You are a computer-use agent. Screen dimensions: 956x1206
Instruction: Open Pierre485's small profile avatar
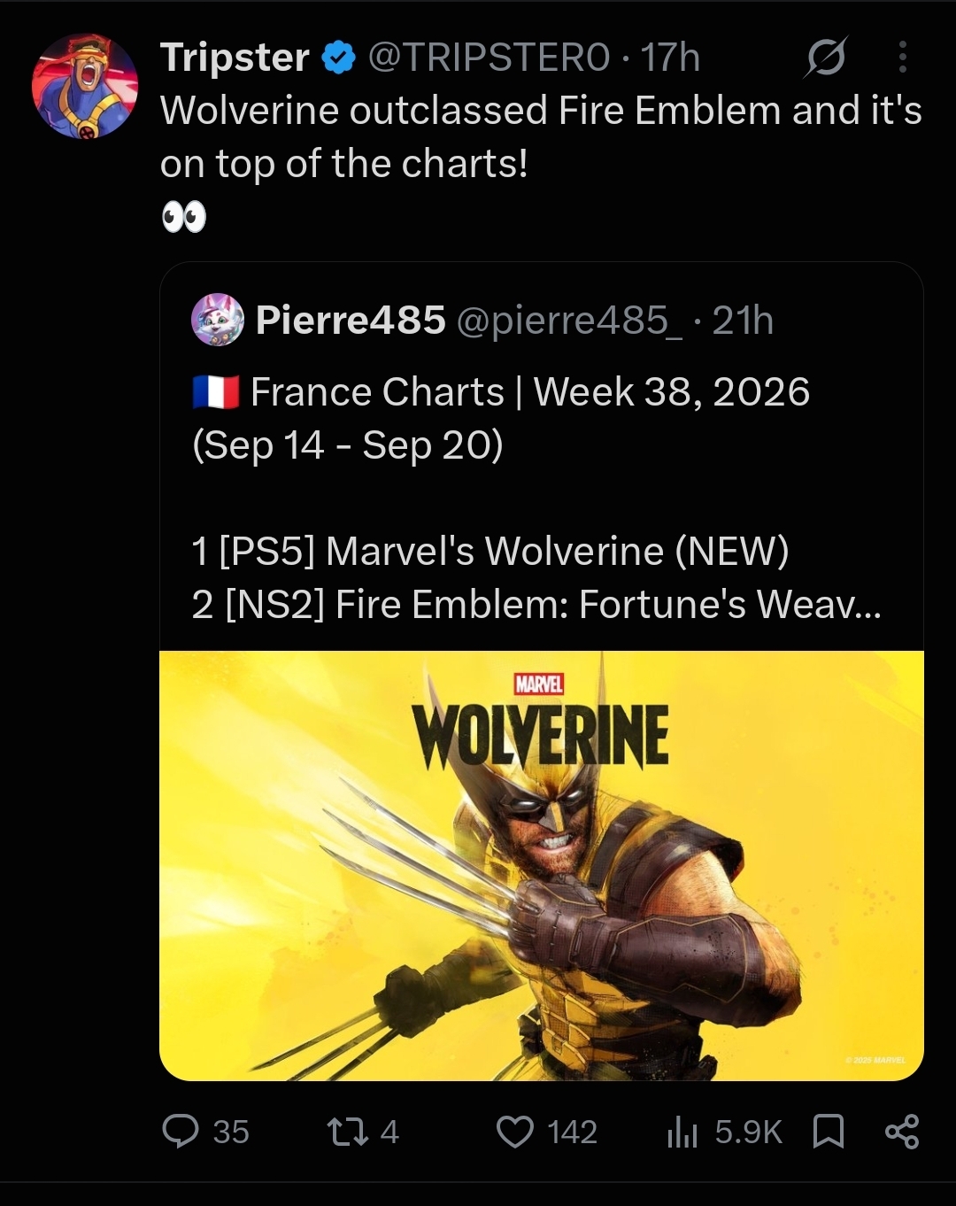(218, 319)
